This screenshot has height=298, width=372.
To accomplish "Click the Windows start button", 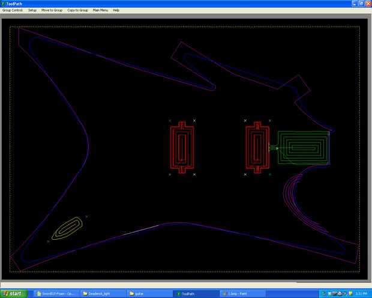I will [x=14, y=294].
